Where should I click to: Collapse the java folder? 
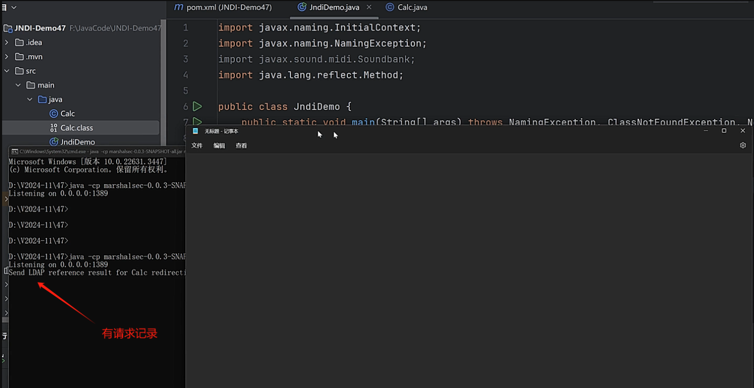[x=30, y=99]
